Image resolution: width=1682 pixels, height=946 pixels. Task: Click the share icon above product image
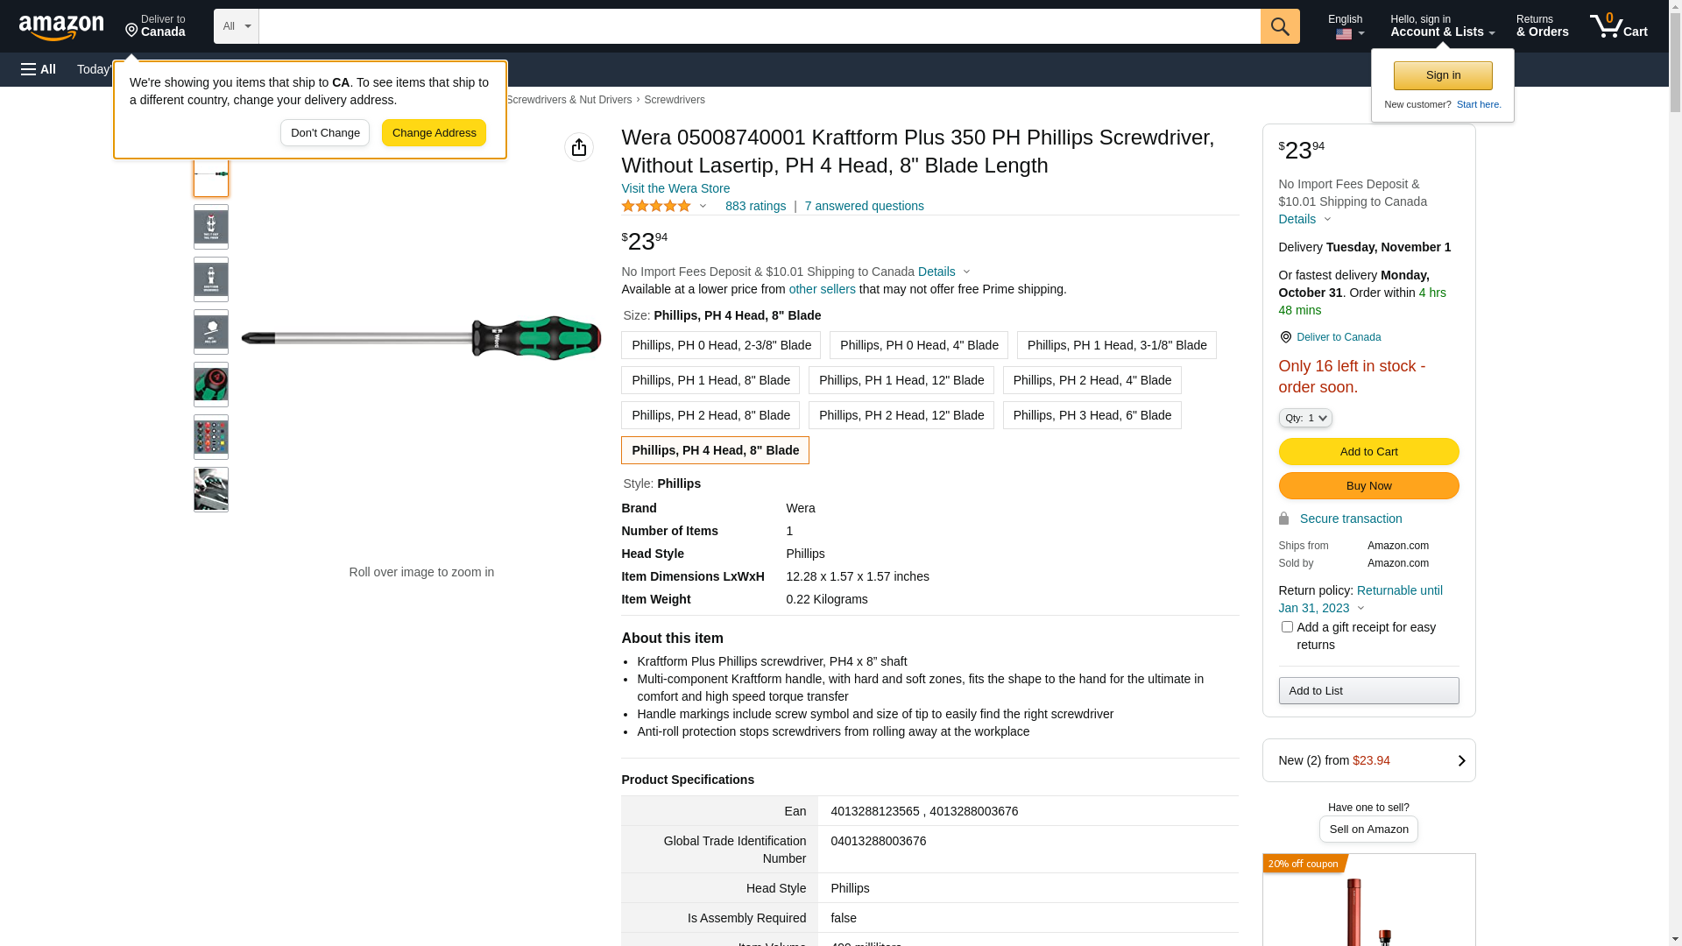pos(579,147)
